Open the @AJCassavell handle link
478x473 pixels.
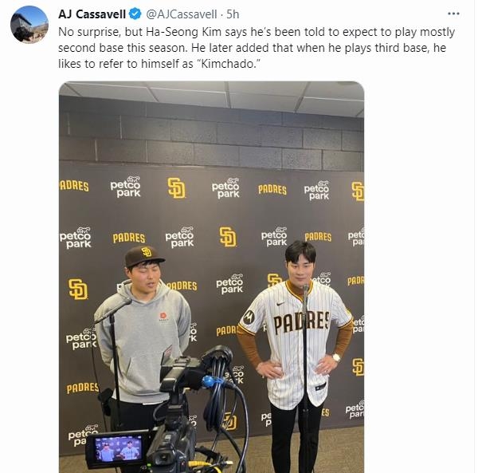point(182,14)
